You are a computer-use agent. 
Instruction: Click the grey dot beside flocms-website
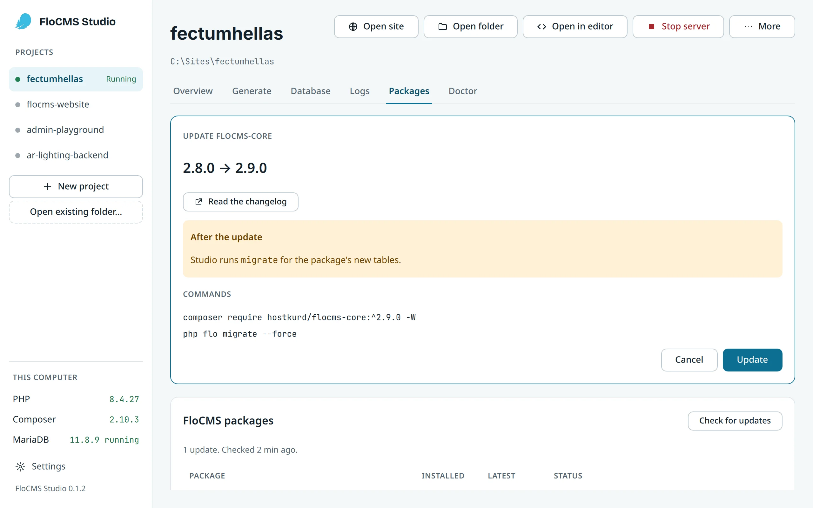[x=18, y=104]
